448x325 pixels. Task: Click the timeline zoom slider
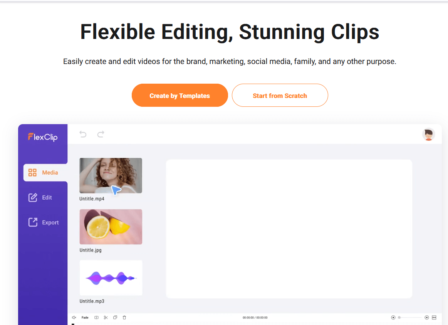(x=410, y=318)
